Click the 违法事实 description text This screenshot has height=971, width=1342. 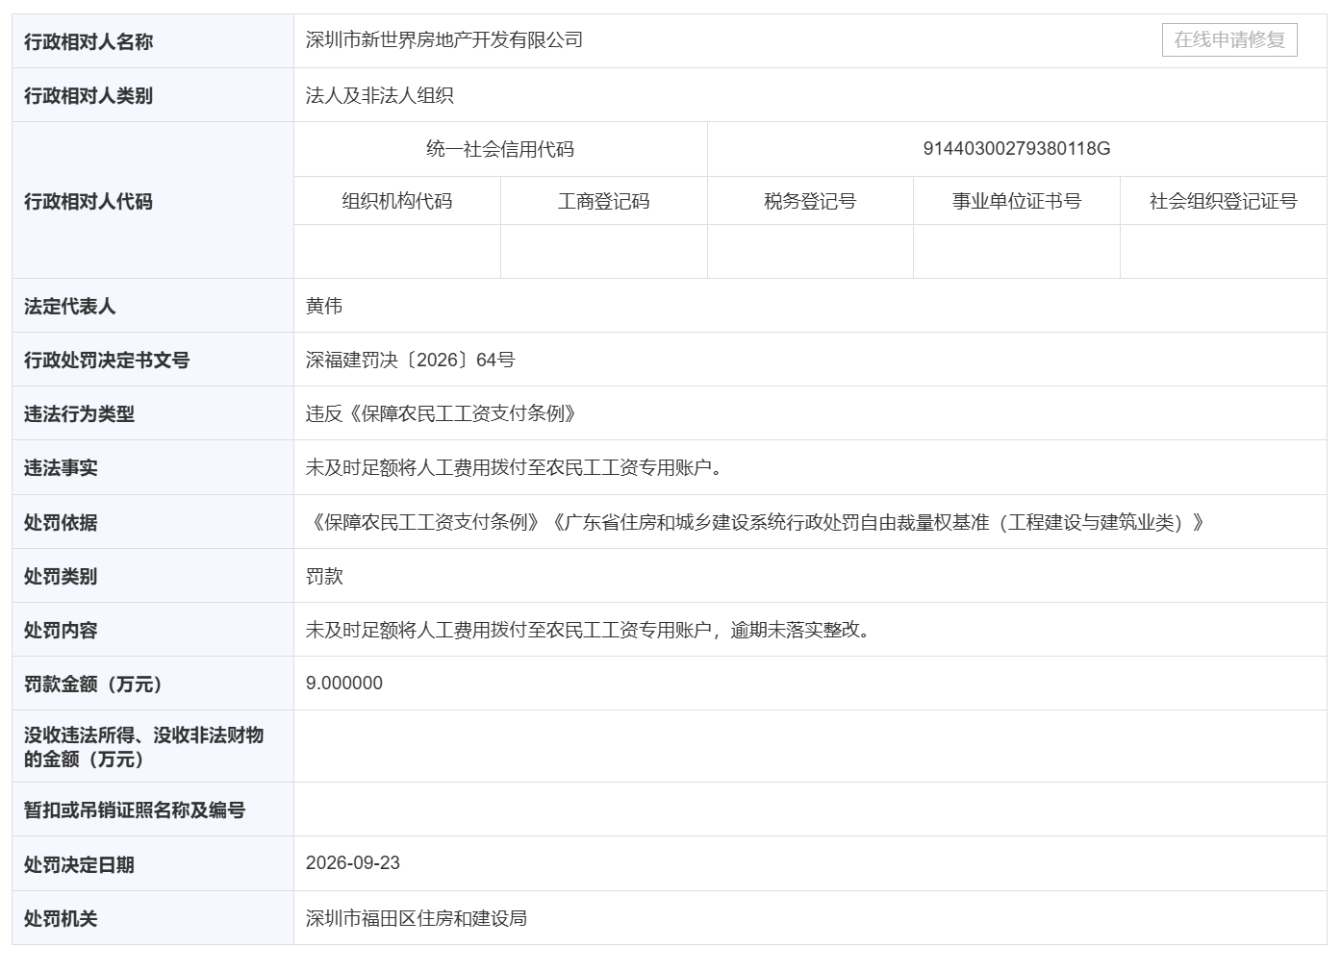point(517,468)
